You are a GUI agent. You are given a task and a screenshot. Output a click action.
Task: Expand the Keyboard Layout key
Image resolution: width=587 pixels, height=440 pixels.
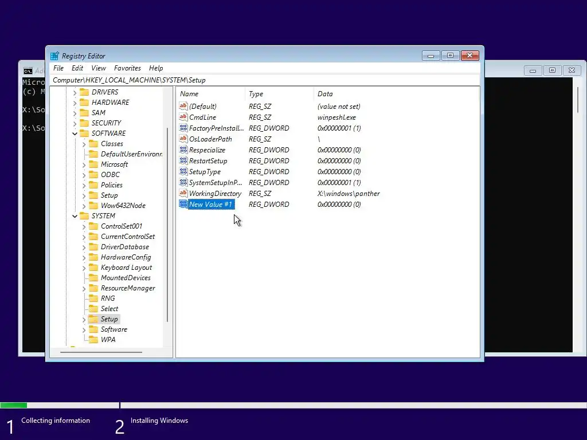pos(84,268)
